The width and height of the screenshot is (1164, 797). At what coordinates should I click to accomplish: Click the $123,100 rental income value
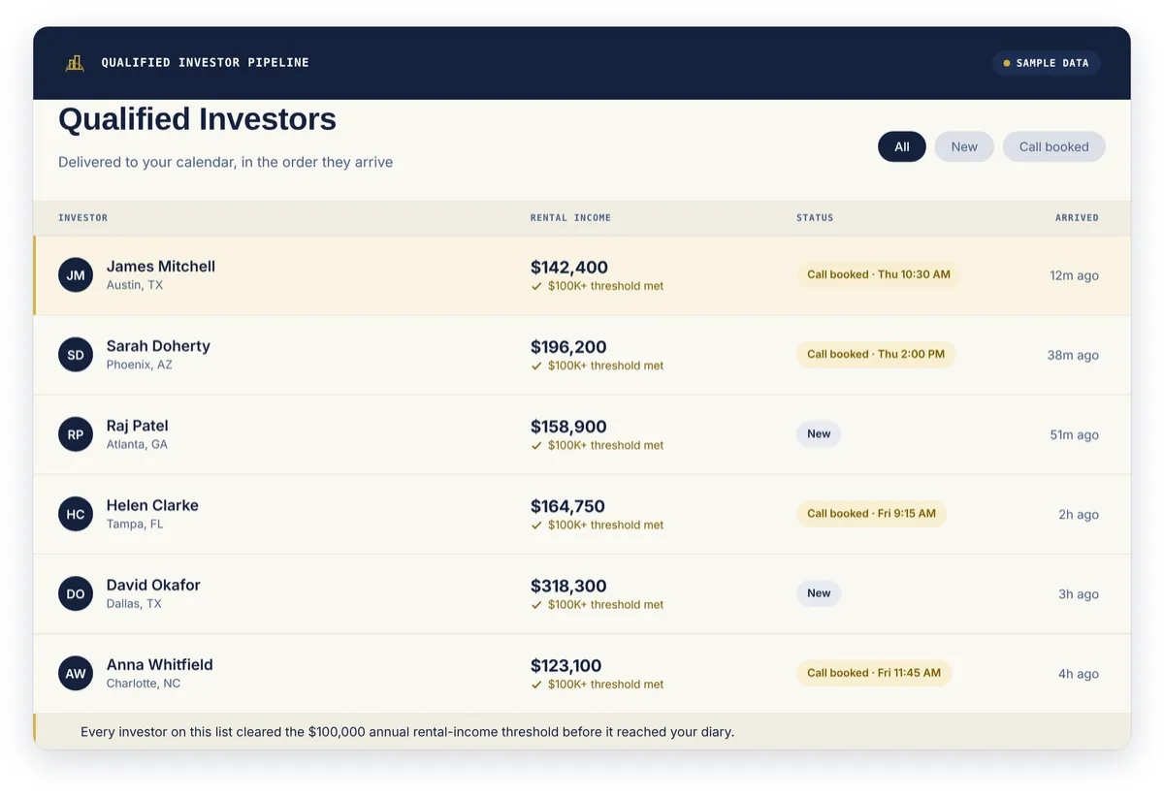pos(566,665)
